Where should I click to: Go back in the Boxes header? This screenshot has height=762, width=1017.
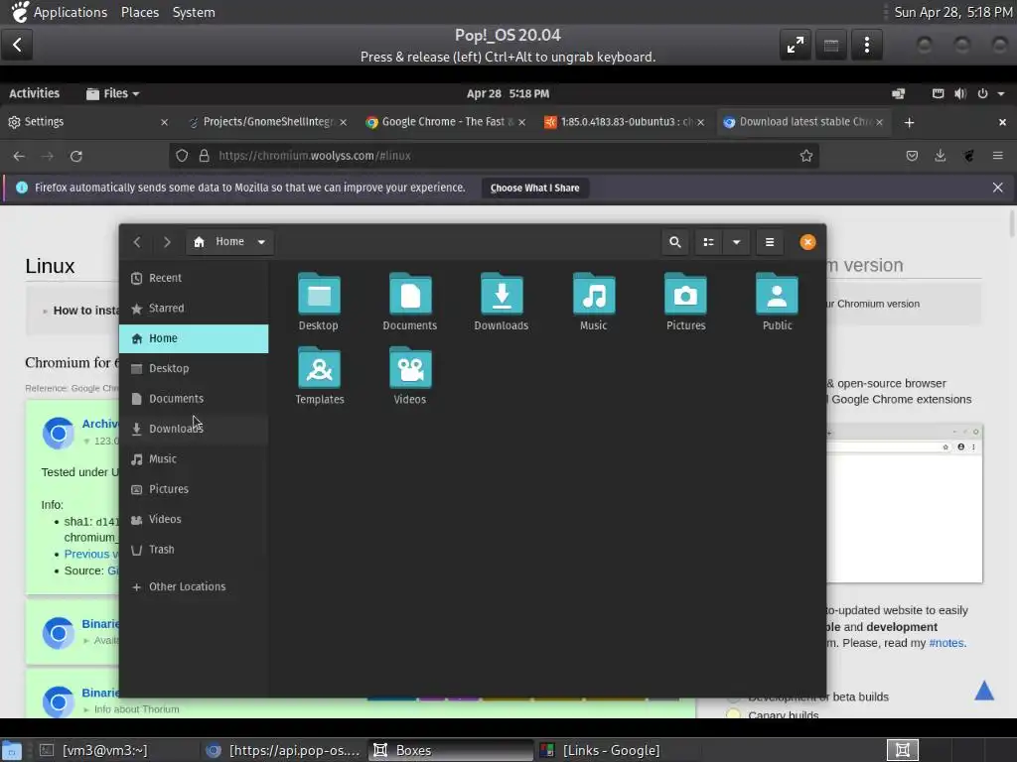pyautogui.click(x=17, y=45)
